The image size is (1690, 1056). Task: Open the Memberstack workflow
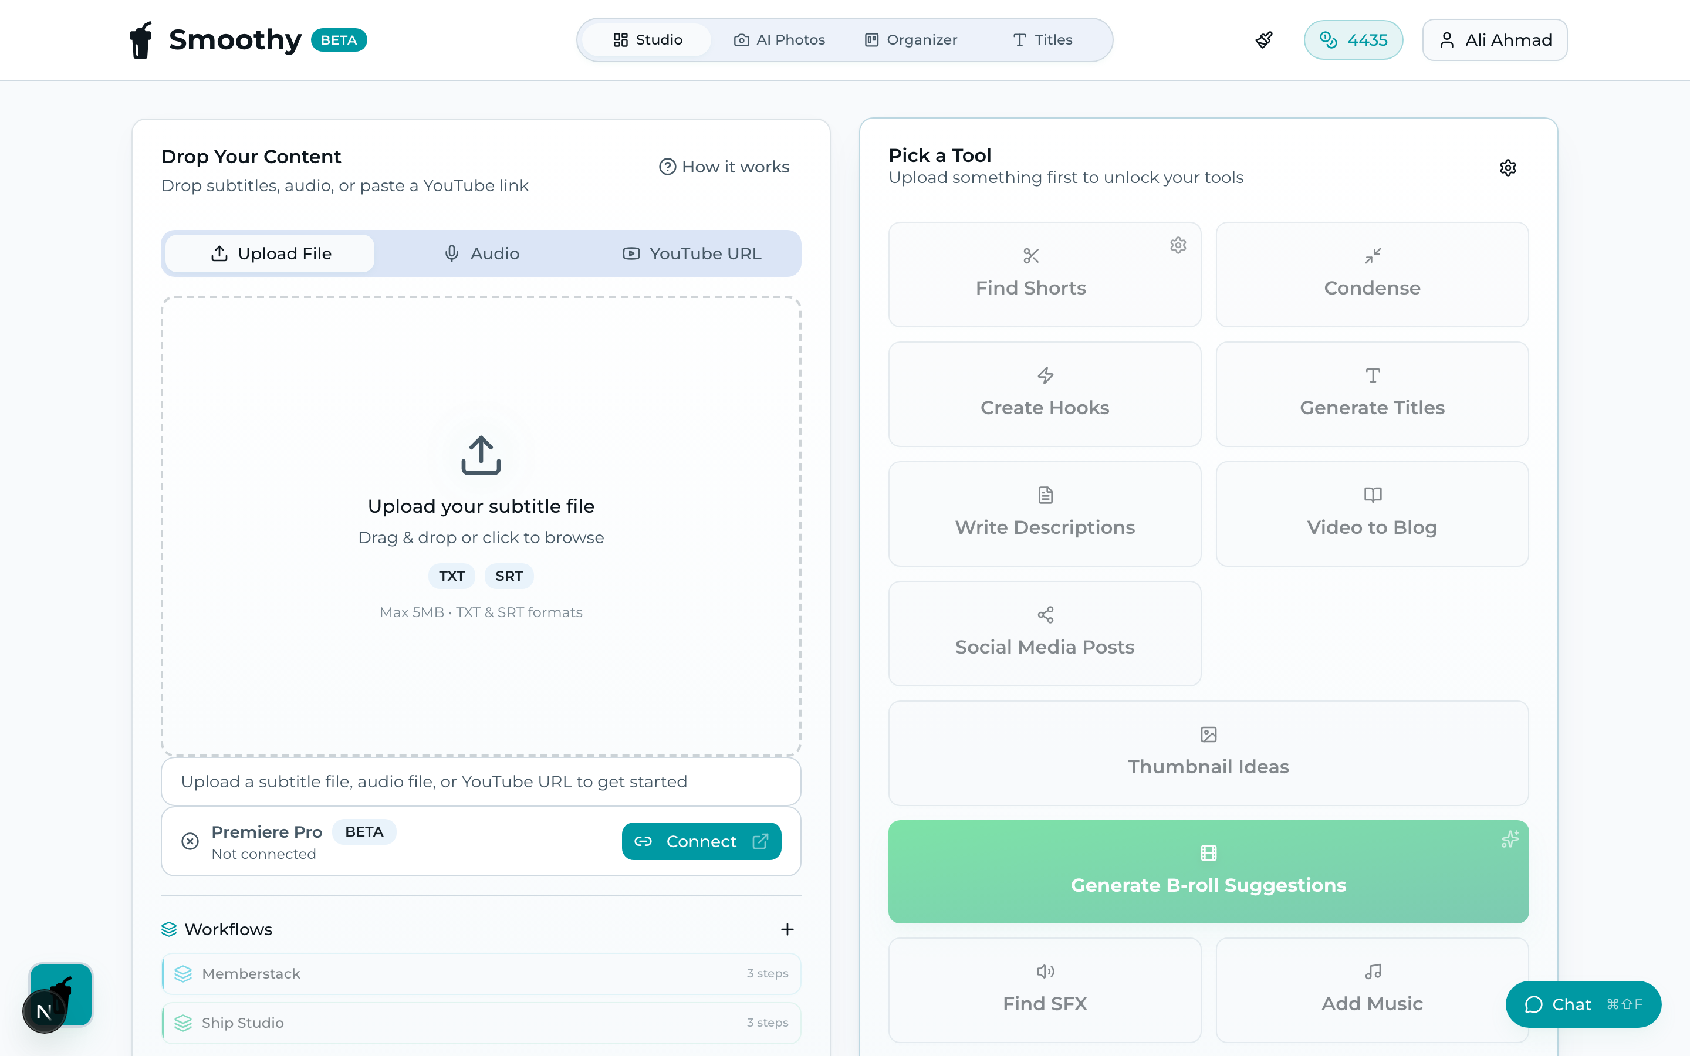pyautogui.click(x=481, y=974)
